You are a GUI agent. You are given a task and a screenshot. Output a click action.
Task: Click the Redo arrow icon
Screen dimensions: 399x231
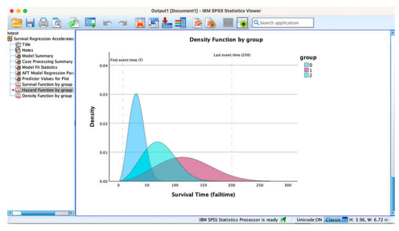tap(123, 23)
